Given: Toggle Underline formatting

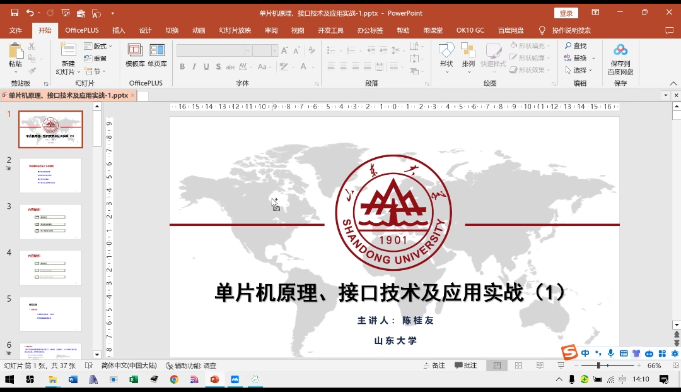Looking at the screenshot, I should [206, 66].
